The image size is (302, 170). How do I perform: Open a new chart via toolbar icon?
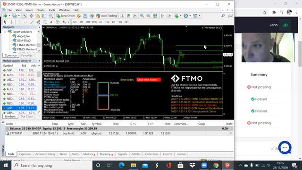pyautogui.click(x=5, y=16)
